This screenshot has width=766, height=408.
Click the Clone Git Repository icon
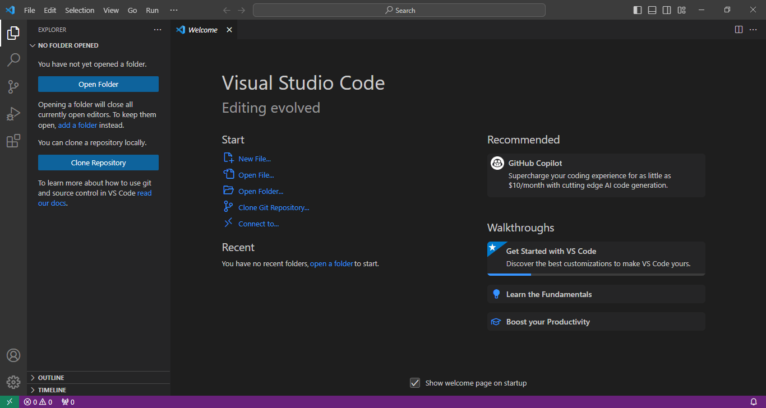228,207
